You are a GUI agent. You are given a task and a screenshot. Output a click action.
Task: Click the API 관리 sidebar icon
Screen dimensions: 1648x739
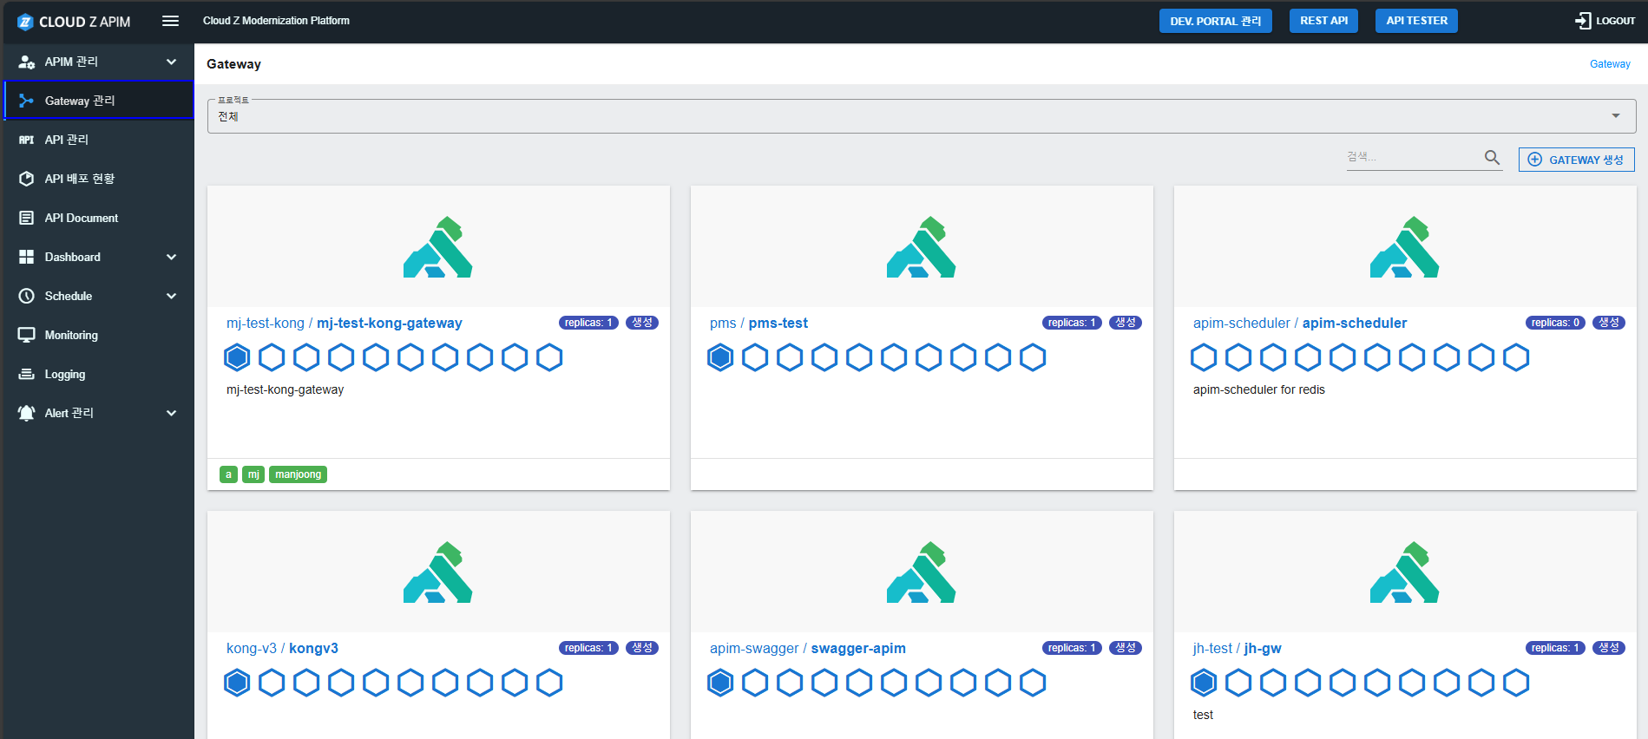click(x=27, y=140)
